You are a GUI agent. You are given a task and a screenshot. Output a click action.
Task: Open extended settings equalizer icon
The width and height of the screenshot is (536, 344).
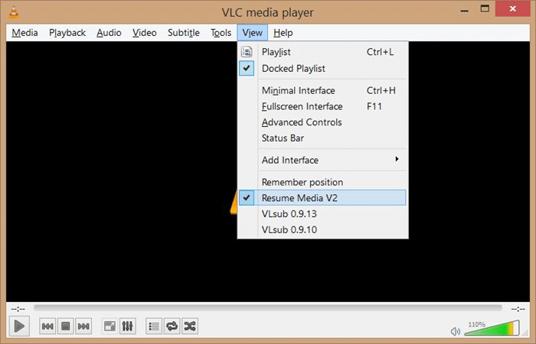click(128, 326)
